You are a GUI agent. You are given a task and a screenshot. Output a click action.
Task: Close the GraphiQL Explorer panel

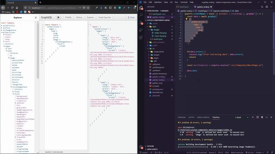[36, 18]
